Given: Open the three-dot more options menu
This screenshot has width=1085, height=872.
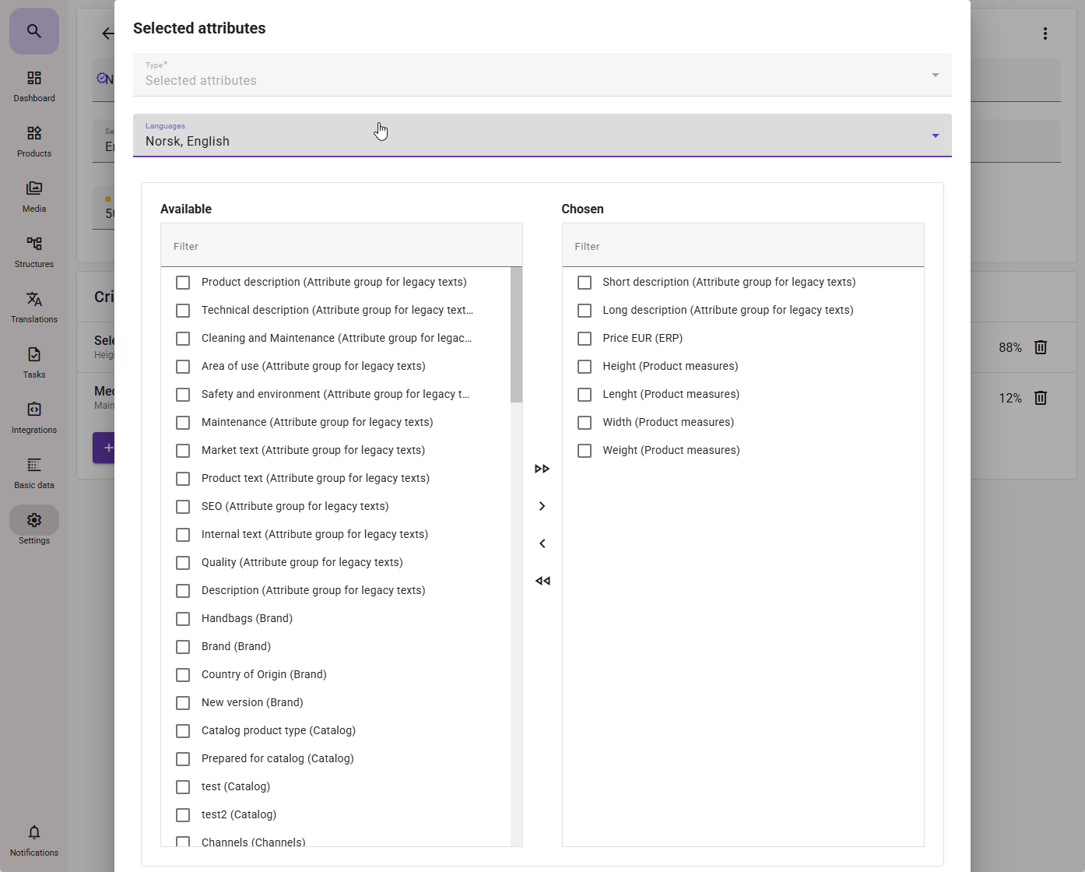Looking at the screenshot, I should [x=1045, y=33].
